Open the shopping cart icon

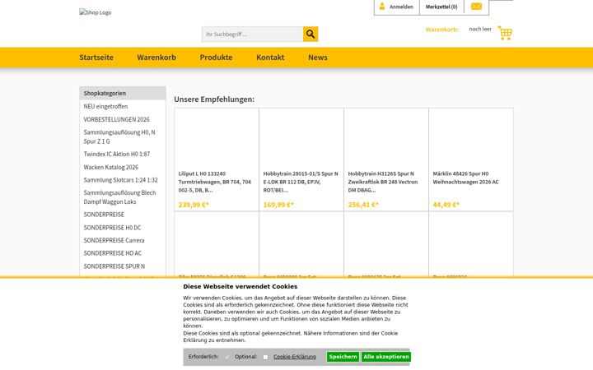point(505,33)
